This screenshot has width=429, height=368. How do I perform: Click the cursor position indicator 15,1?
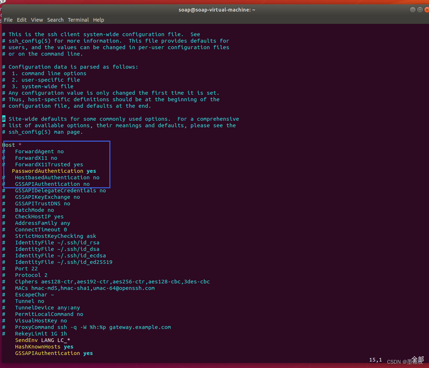pyautogui.click(x=375, y=359)
